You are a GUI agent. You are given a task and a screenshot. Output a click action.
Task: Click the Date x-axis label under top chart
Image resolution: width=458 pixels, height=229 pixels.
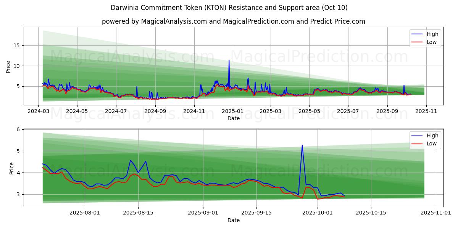pos(233,118)
